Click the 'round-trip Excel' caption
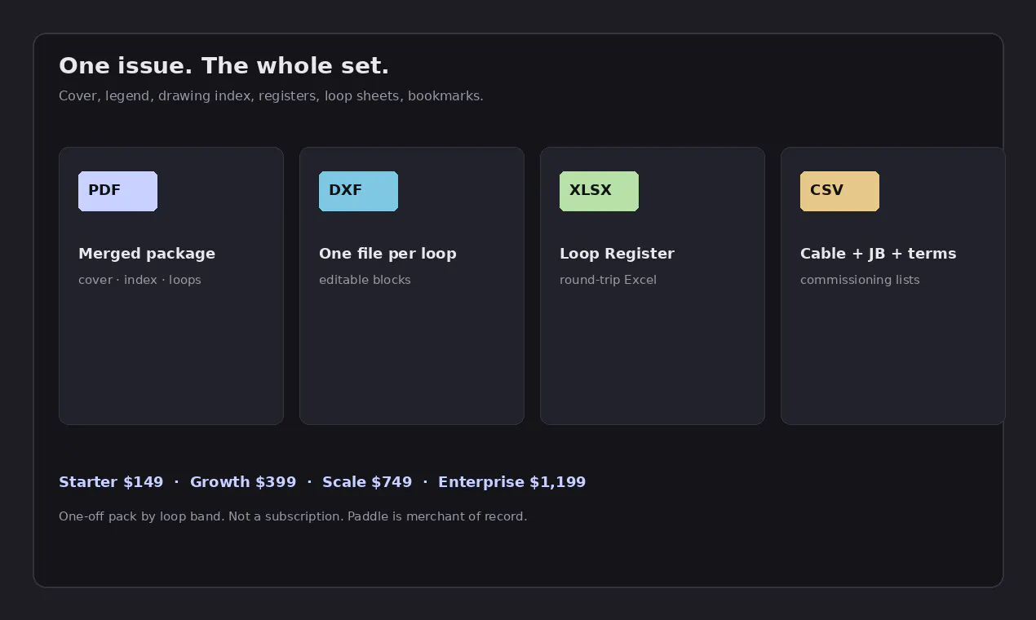The image size is (1036, 620). pyautogui.click(x=608, y=280)
